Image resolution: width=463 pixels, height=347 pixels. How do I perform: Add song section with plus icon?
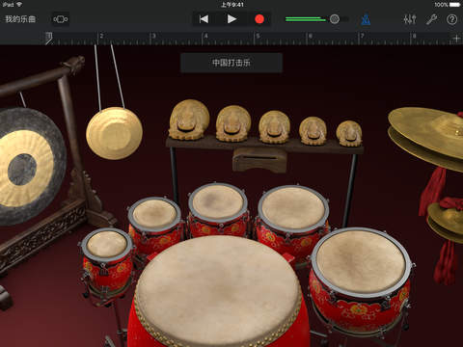[456, 39]
